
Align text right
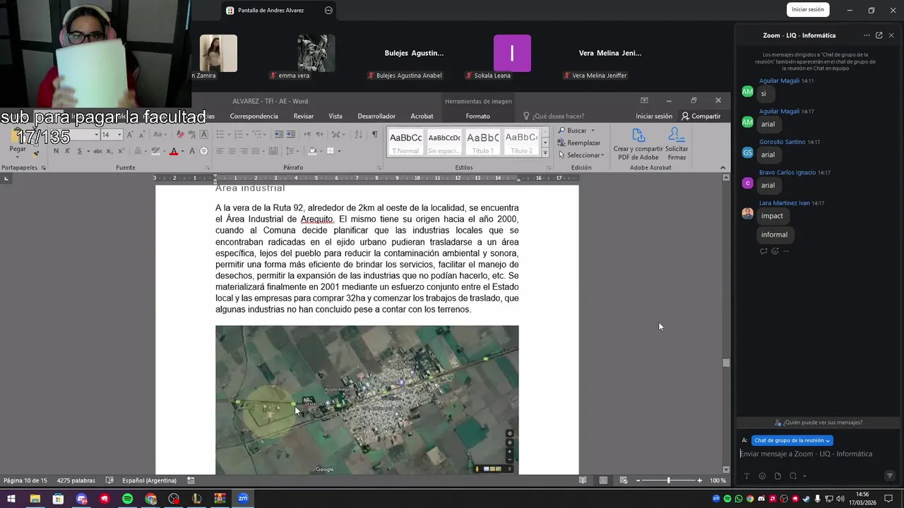(x=243, y=151)
